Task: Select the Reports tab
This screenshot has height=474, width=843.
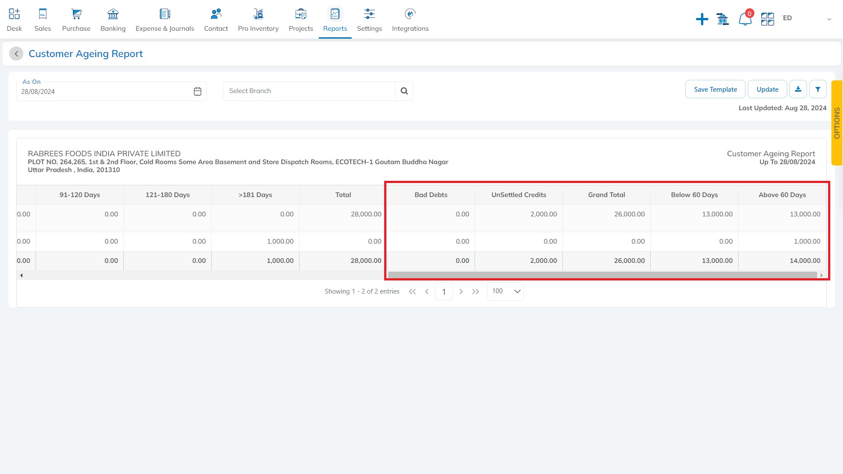Action: [x=335, y=20]
